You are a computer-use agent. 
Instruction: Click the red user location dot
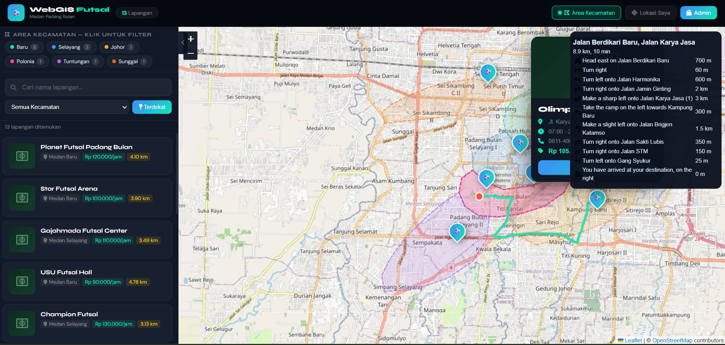coord(479,196)
